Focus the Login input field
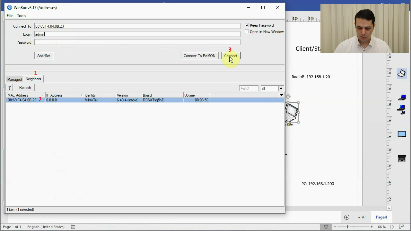 pyautogui.click(x=137, y=34)
